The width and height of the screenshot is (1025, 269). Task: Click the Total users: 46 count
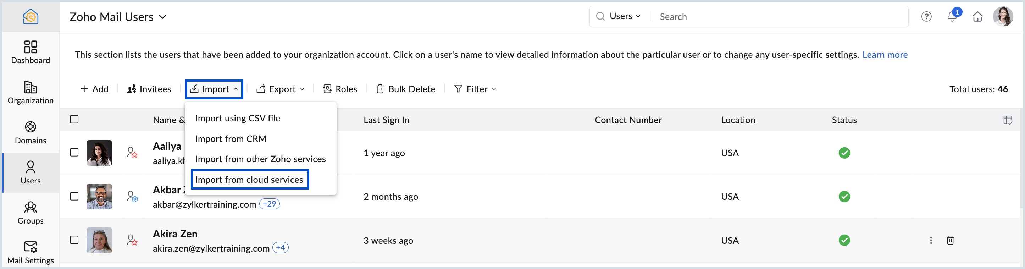979,89
